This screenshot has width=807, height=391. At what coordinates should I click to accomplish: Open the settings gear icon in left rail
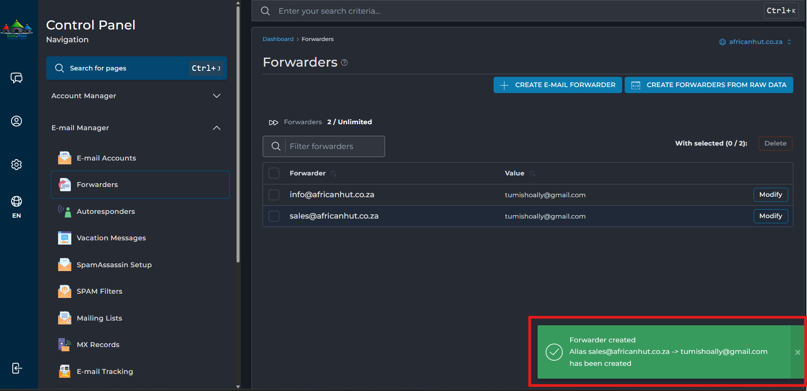(16, 164)
